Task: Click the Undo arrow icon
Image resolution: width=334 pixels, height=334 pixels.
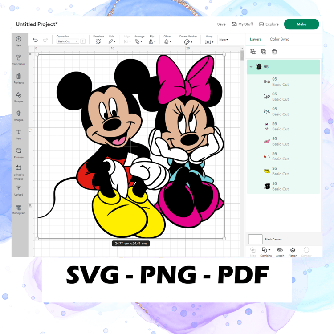Action: click(35, 40)
